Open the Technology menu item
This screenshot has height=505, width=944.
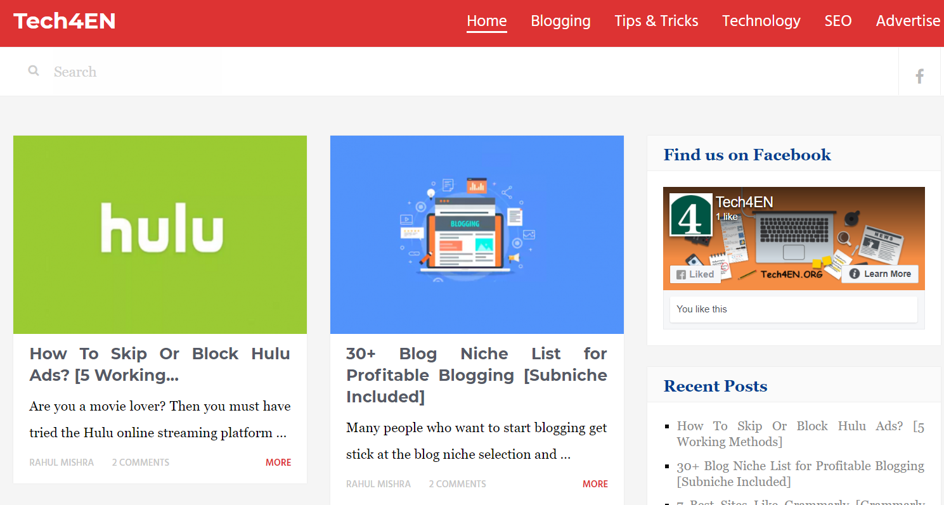(x=761, y=21)
